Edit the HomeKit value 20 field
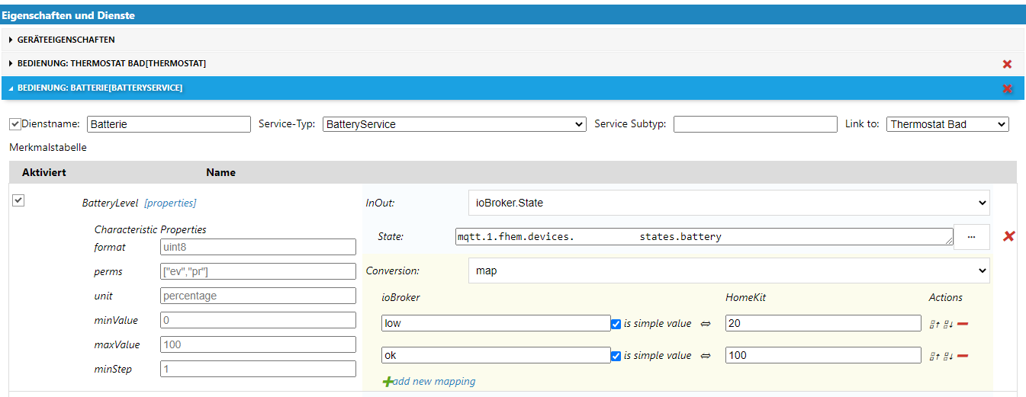1026x397 pixels. point(823,323)
